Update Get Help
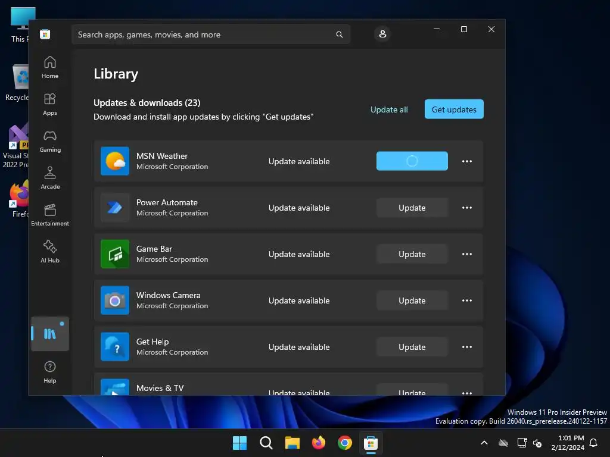The height and width of the screenshot is (457, 610). click(412, 347)
